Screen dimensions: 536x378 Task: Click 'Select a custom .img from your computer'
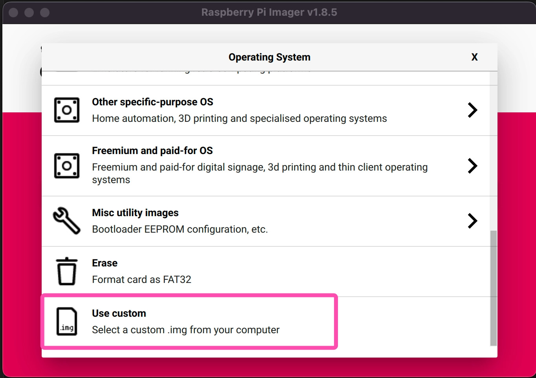tap(186, 330)
